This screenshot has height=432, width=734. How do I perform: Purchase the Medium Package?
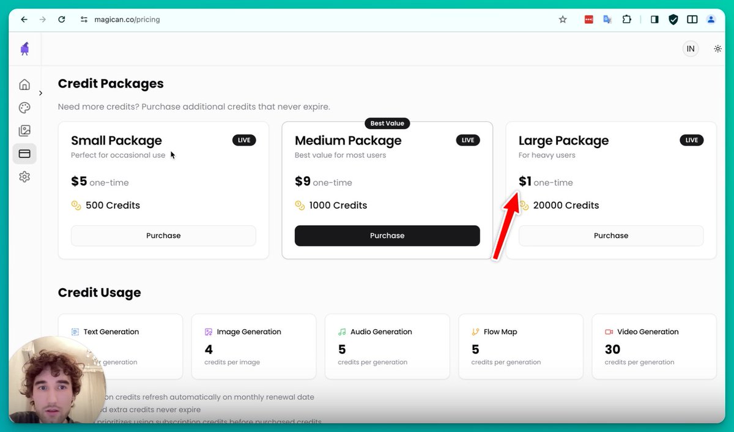(387, 236)
